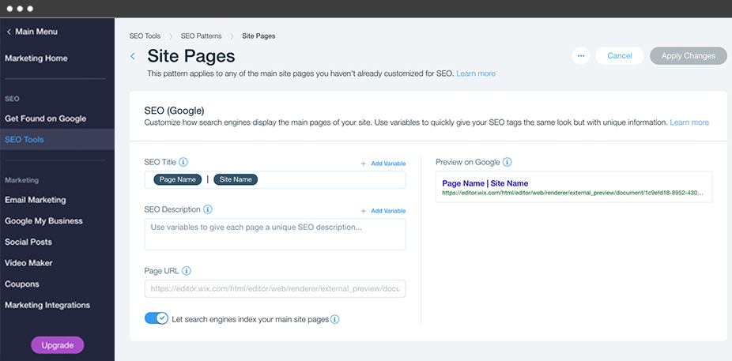Click the SEO (Google) section heading
The width and height of the screenshot is (732, 361).
pyautogui.click(x=174, y=111)
